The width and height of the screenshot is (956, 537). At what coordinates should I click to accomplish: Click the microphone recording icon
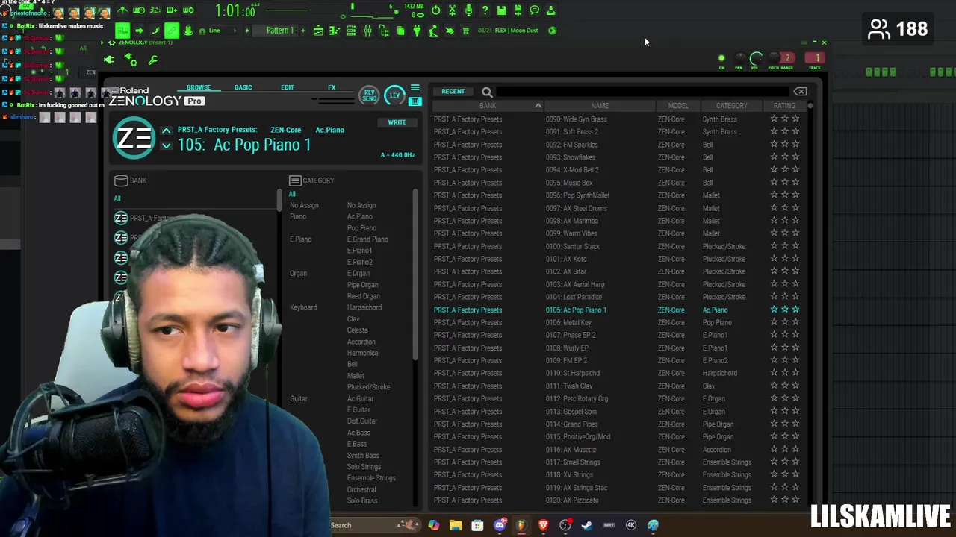[468, 10]
